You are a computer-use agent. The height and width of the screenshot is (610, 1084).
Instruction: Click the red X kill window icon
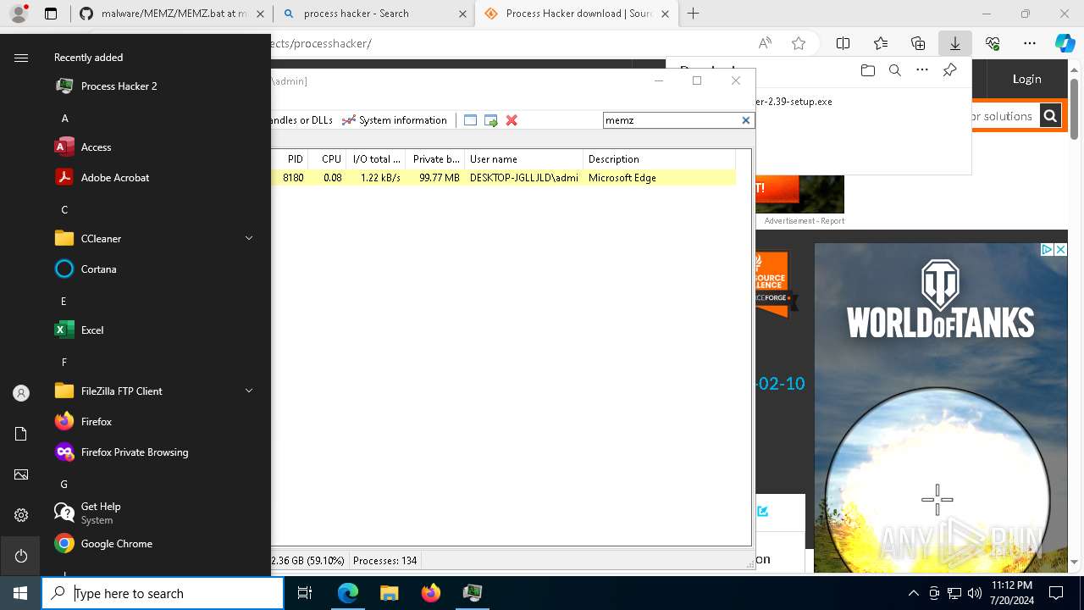[512, 120]
